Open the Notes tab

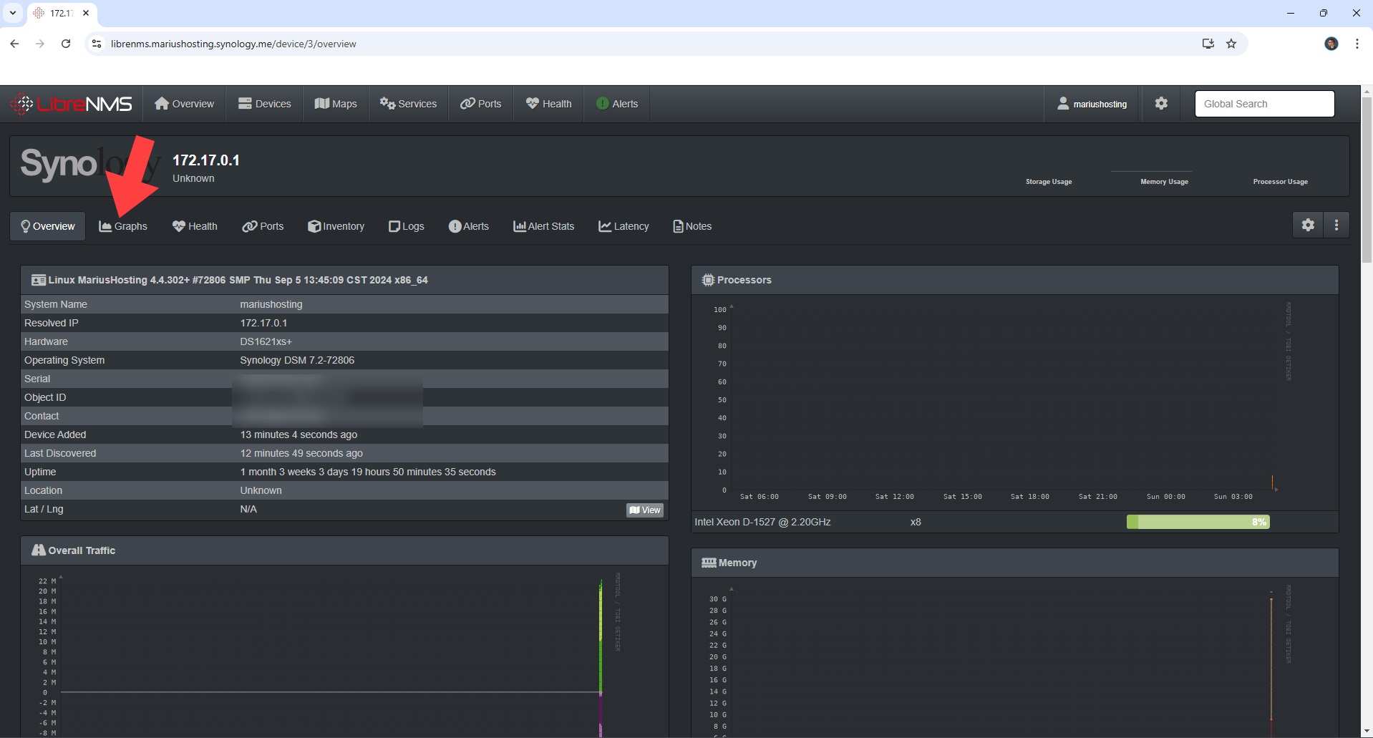click(x=692, y=226)
